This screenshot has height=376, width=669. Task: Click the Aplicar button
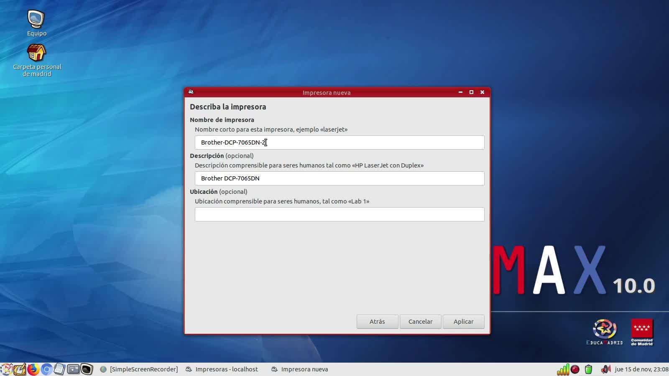click(x=463, y=322)
